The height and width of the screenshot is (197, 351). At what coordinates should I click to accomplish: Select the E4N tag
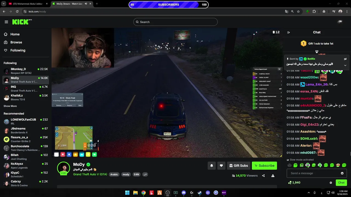(136, 174)
